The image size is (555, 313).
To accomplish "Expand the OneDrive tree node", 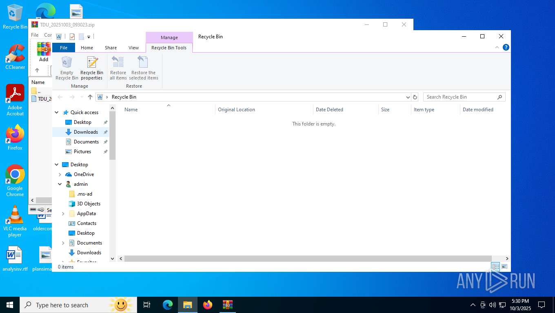I will [60, 174].
